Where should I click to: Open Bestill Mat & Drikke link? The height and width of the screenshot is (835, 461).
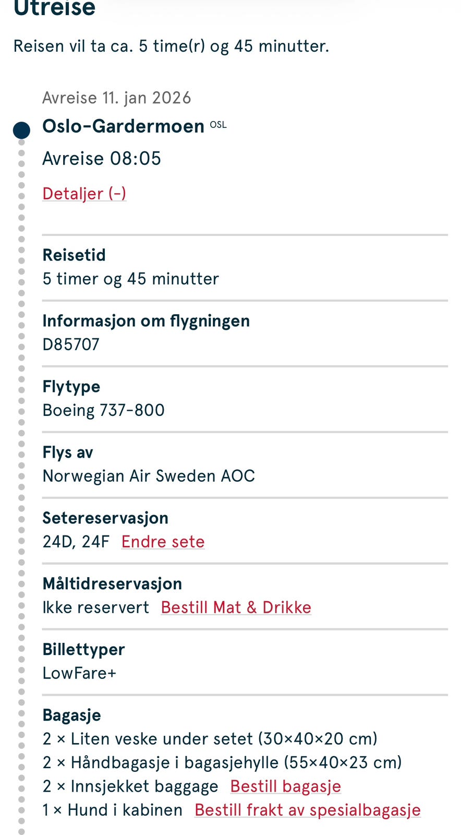click(236, 607)
